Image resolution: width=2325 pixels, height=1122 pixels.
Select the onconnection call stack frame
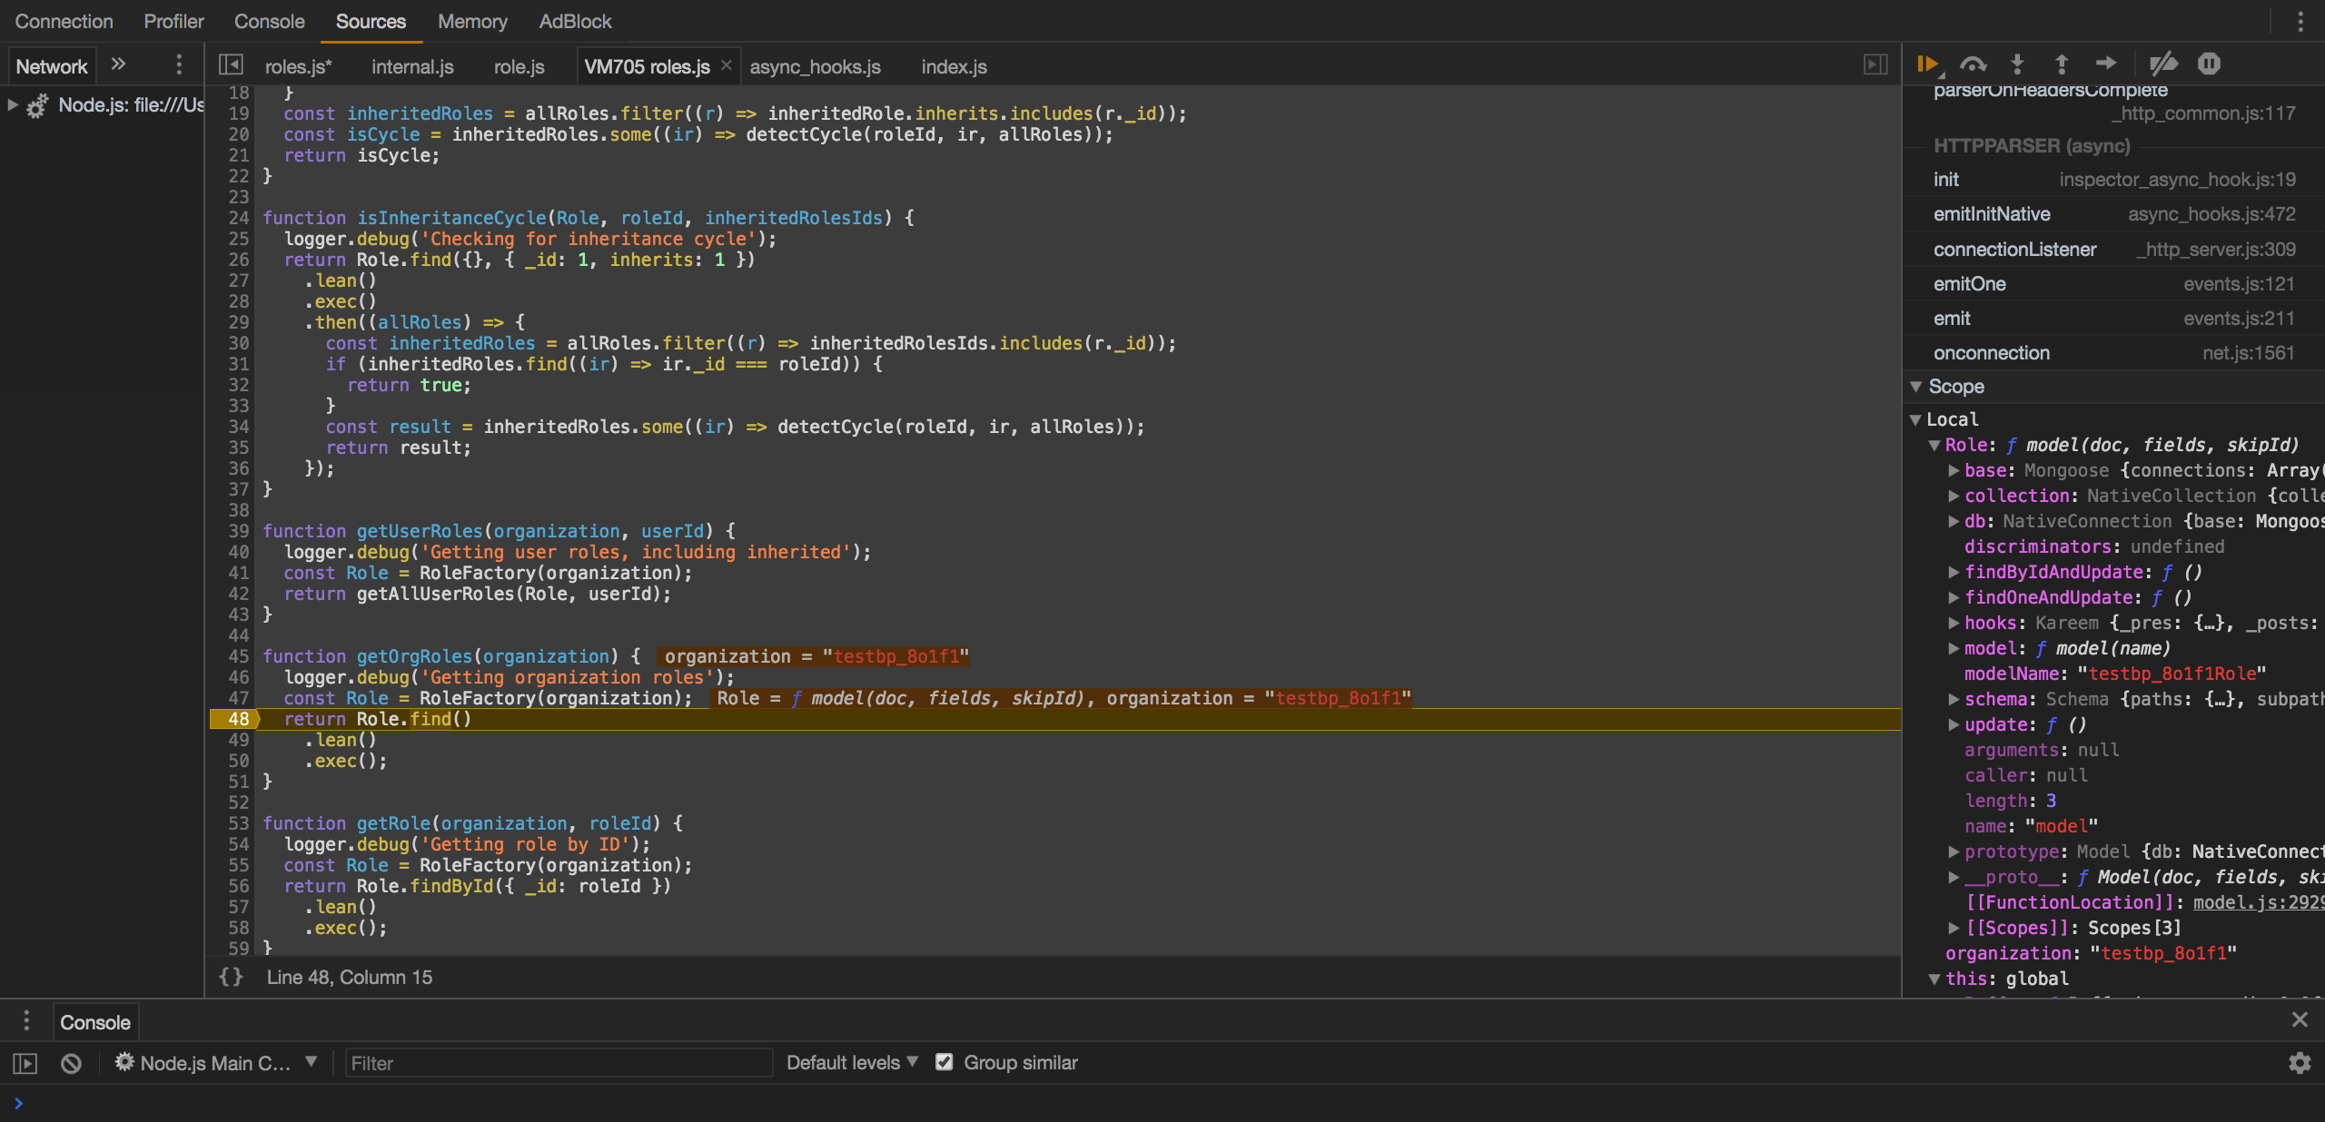(x=2113, y=352)
